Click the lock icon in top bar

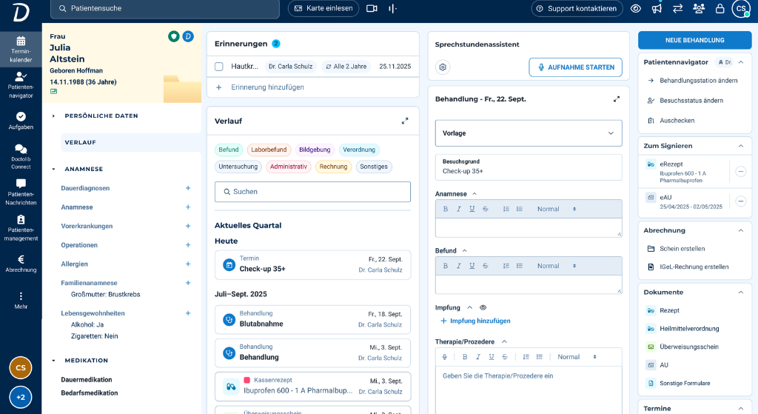click(720, 9)
